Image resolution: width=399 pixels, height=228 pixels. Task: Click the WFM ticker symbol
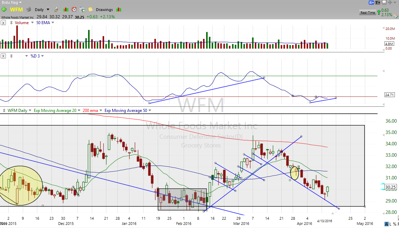[16, 10]
